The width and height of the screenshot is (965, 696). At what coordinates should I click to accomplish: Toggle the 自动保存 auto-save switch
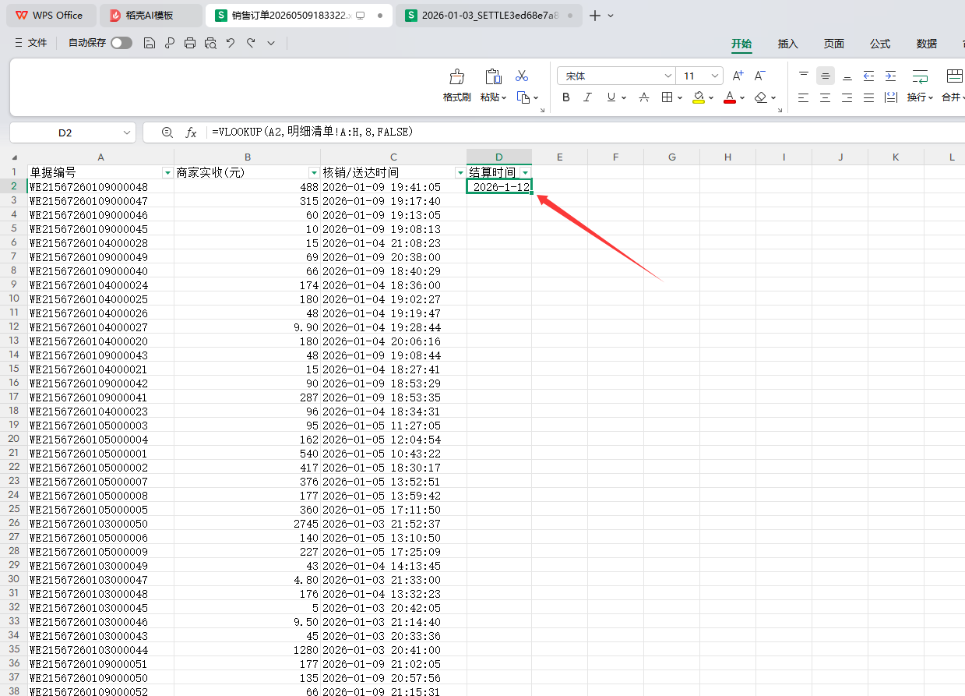pos(122,44)
